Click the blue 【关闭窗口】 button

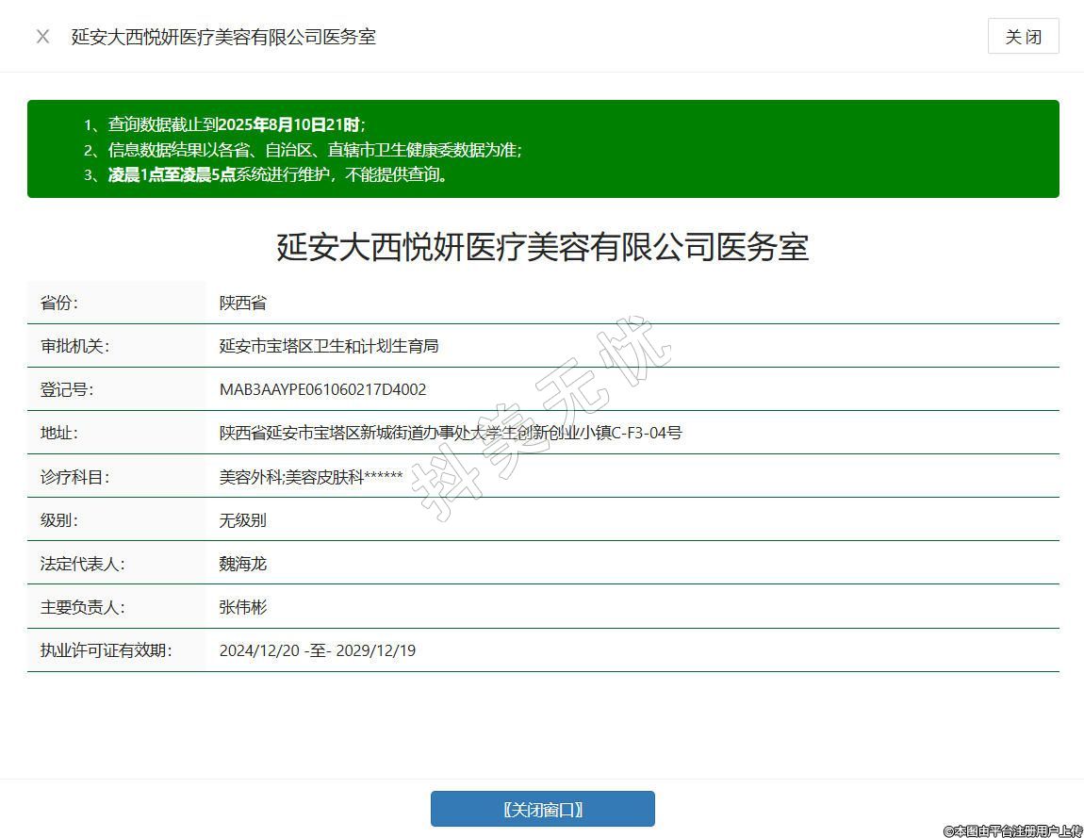542,809
